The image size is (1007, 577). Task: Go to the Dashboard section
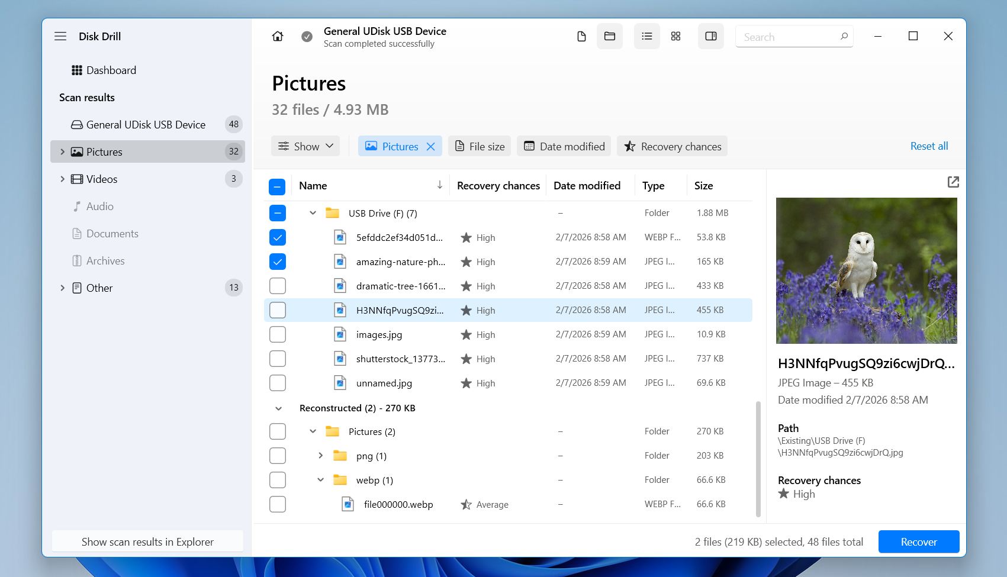point(111,70)
